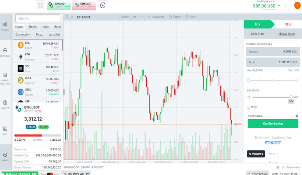Viewport: 302px width, 175px height.
Task: Click the asset Search input field
Action: tap(38, 18)
